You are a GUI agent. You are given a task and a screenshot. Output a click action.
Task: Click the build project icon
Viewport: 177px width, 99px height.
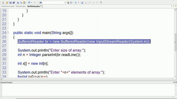click(82, 2)
